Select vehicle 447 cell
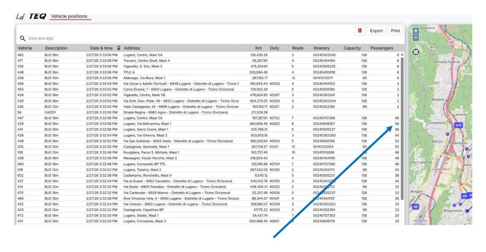 20,118
